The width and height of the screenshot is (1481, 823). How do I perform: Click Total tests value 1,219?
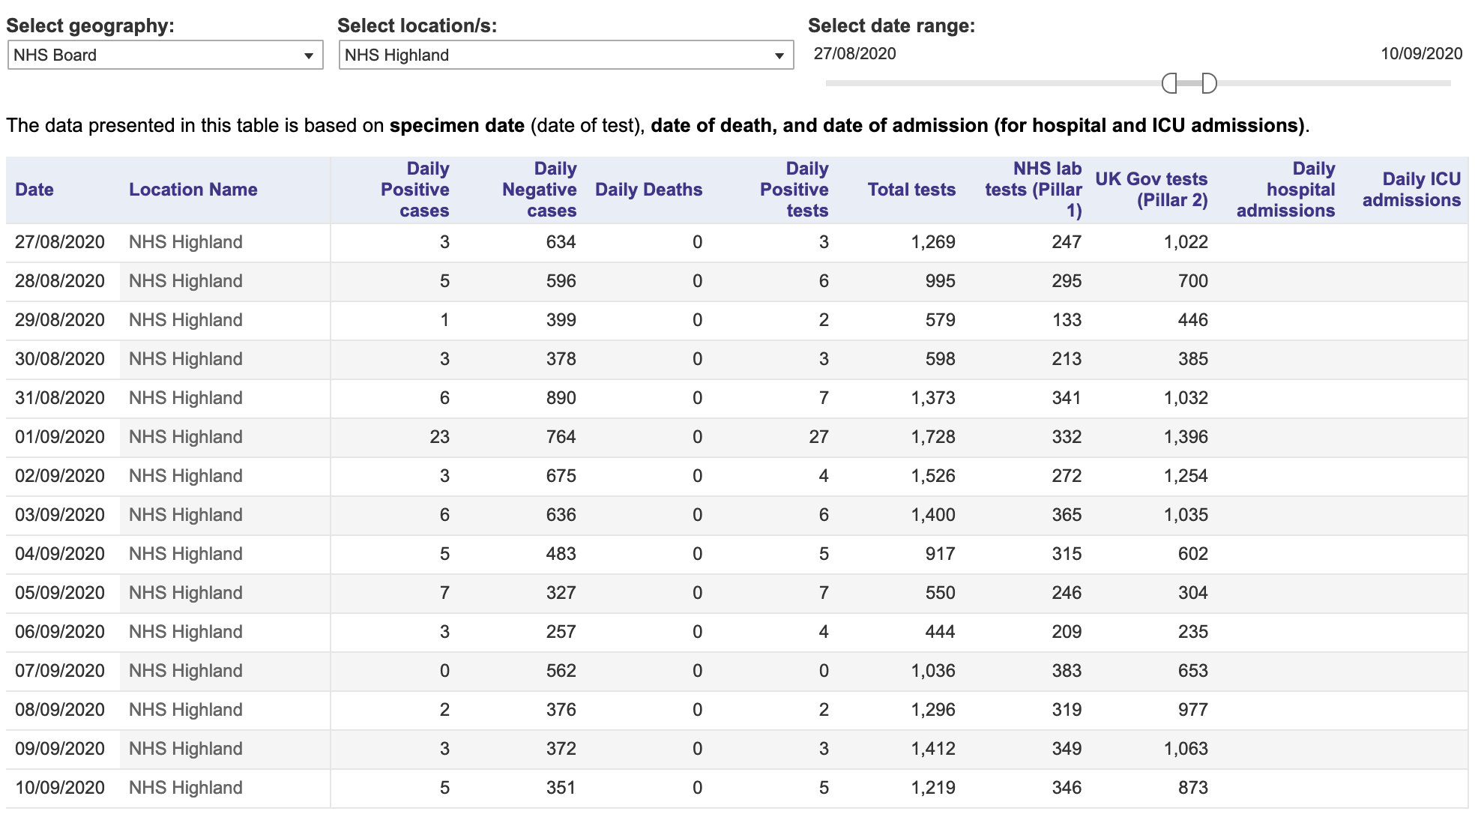[933, 788]
